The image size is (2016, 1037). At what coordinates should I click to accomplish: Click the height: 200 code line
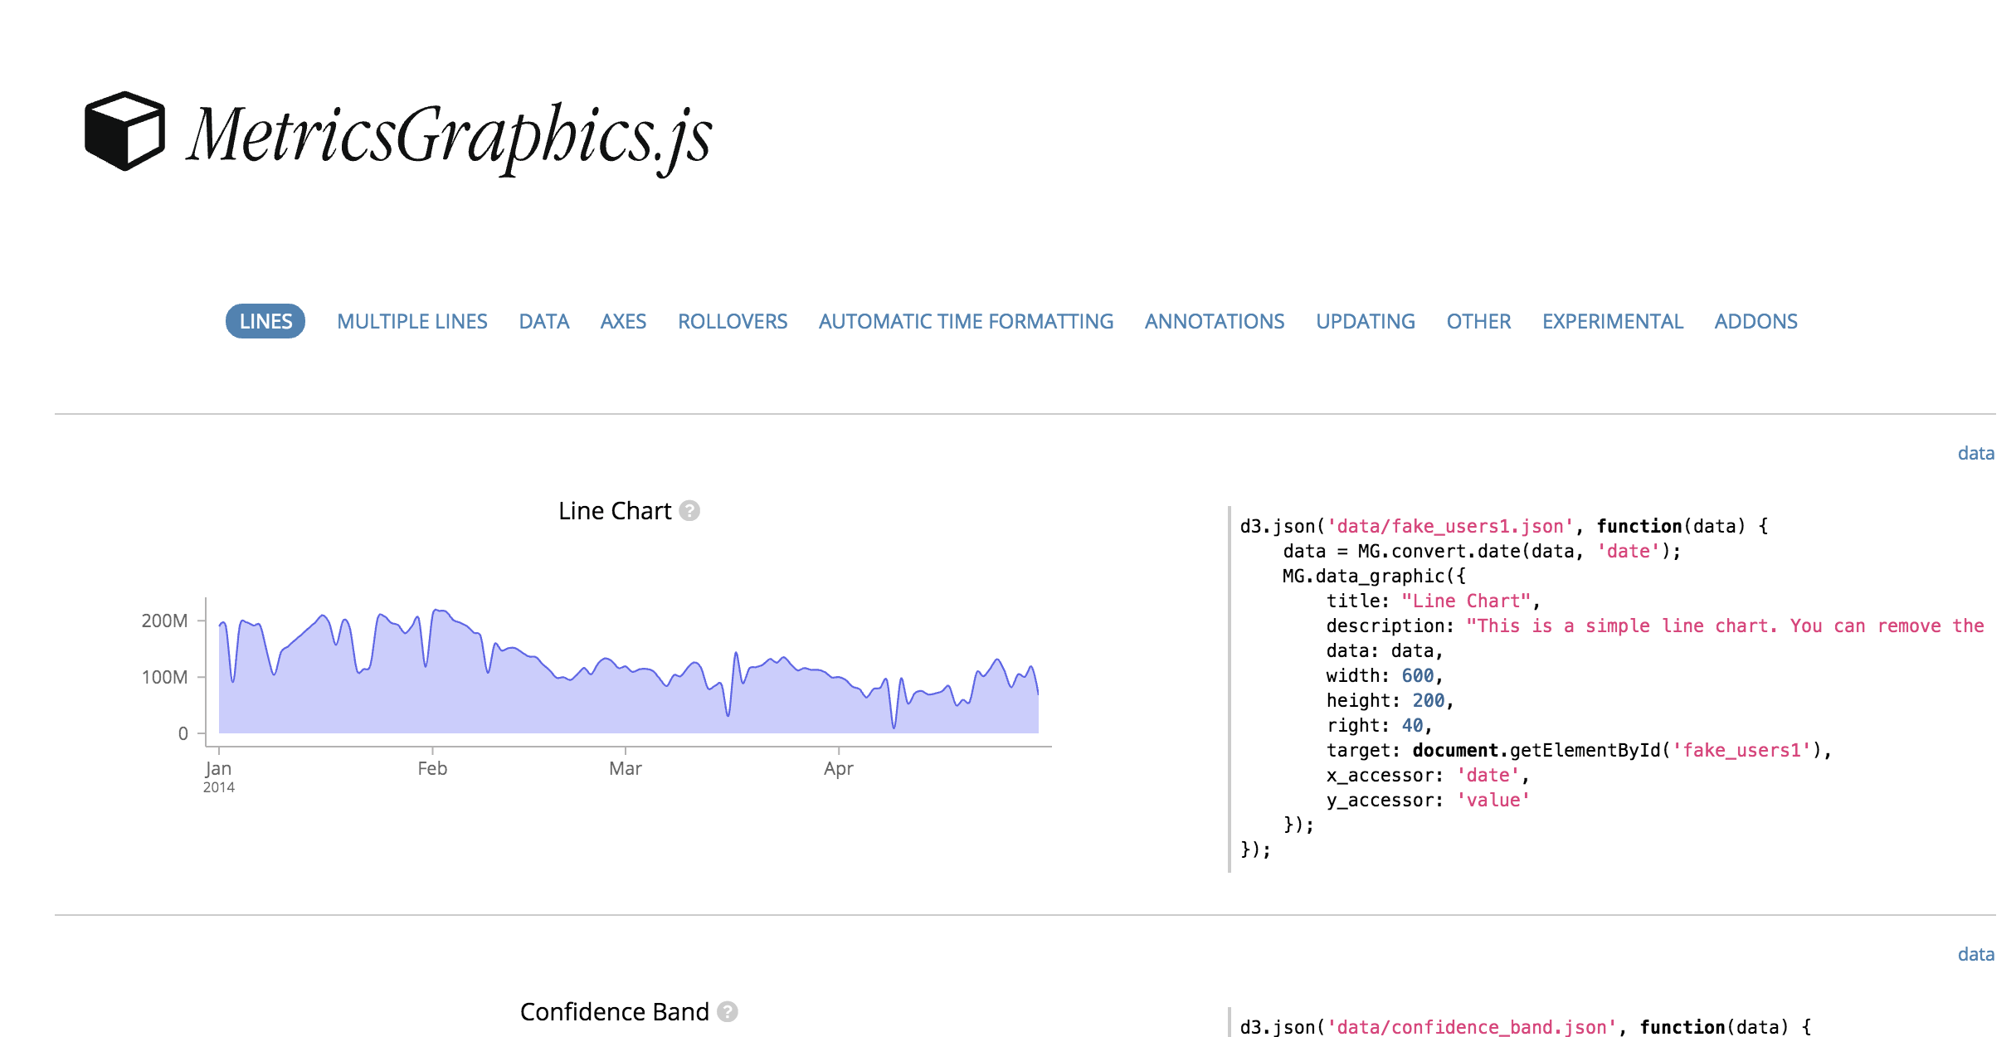(1390, 700)
